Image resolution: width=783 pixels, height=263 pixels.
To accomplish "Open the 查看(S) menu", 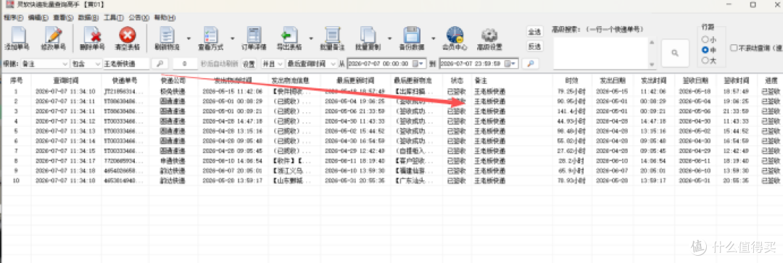I will click(x=63, y=17).
